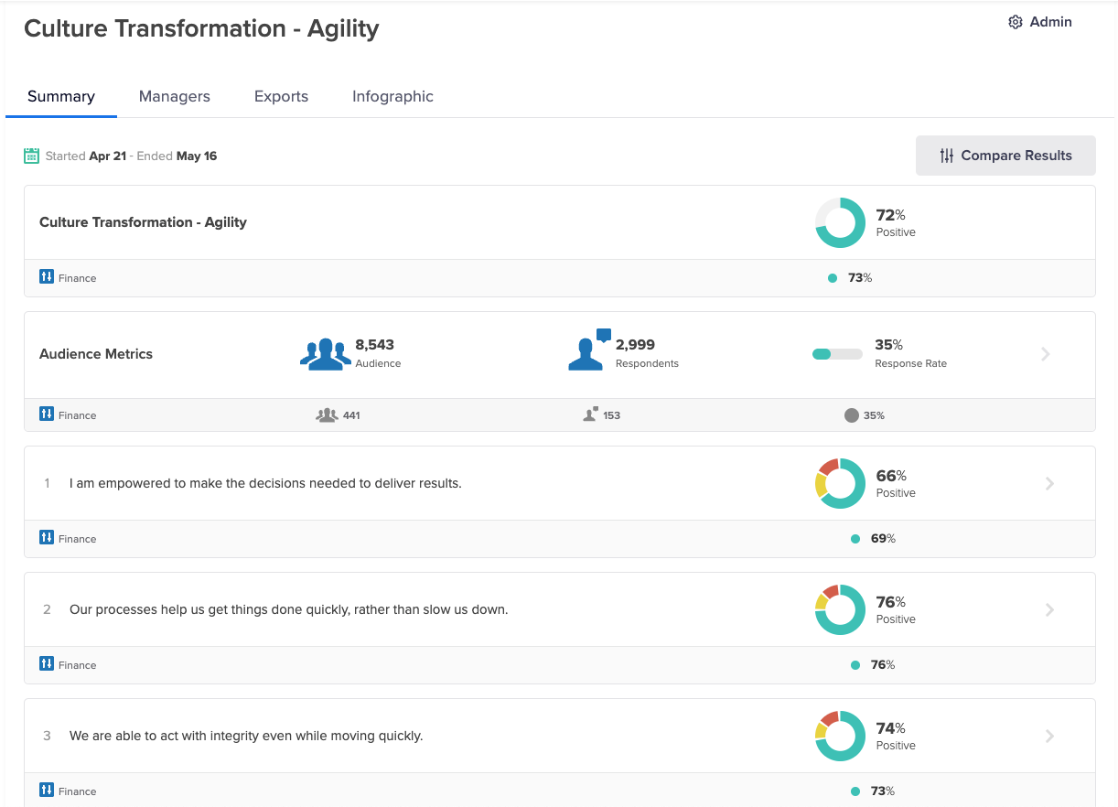Click the 2,999 Respondents value
The image size is (1118, 807).
pyautogui.click(x=636, y=345)
